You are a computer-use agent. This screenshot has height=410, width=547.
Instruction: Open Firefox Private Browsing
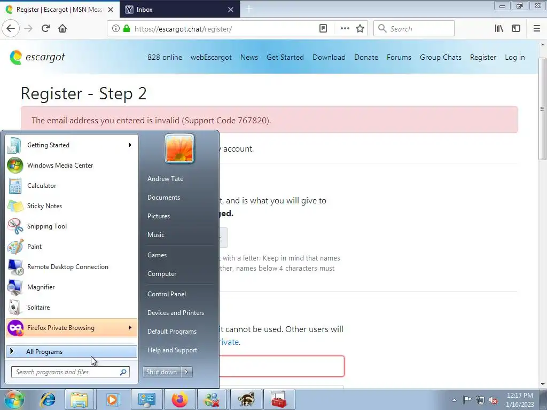pos(72,328)
